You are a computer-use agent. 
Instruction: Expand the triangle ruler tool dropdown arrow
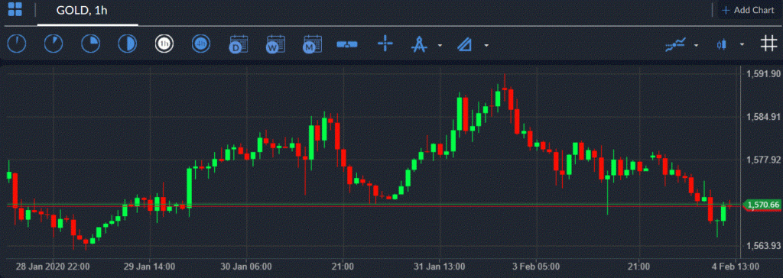pos(486,45)
